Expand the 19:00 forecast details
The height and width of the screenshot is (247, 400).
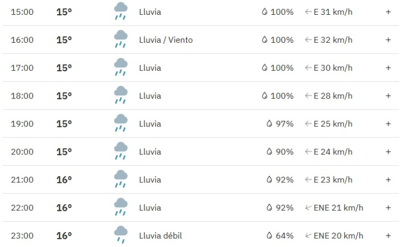(x=388, y=124)
